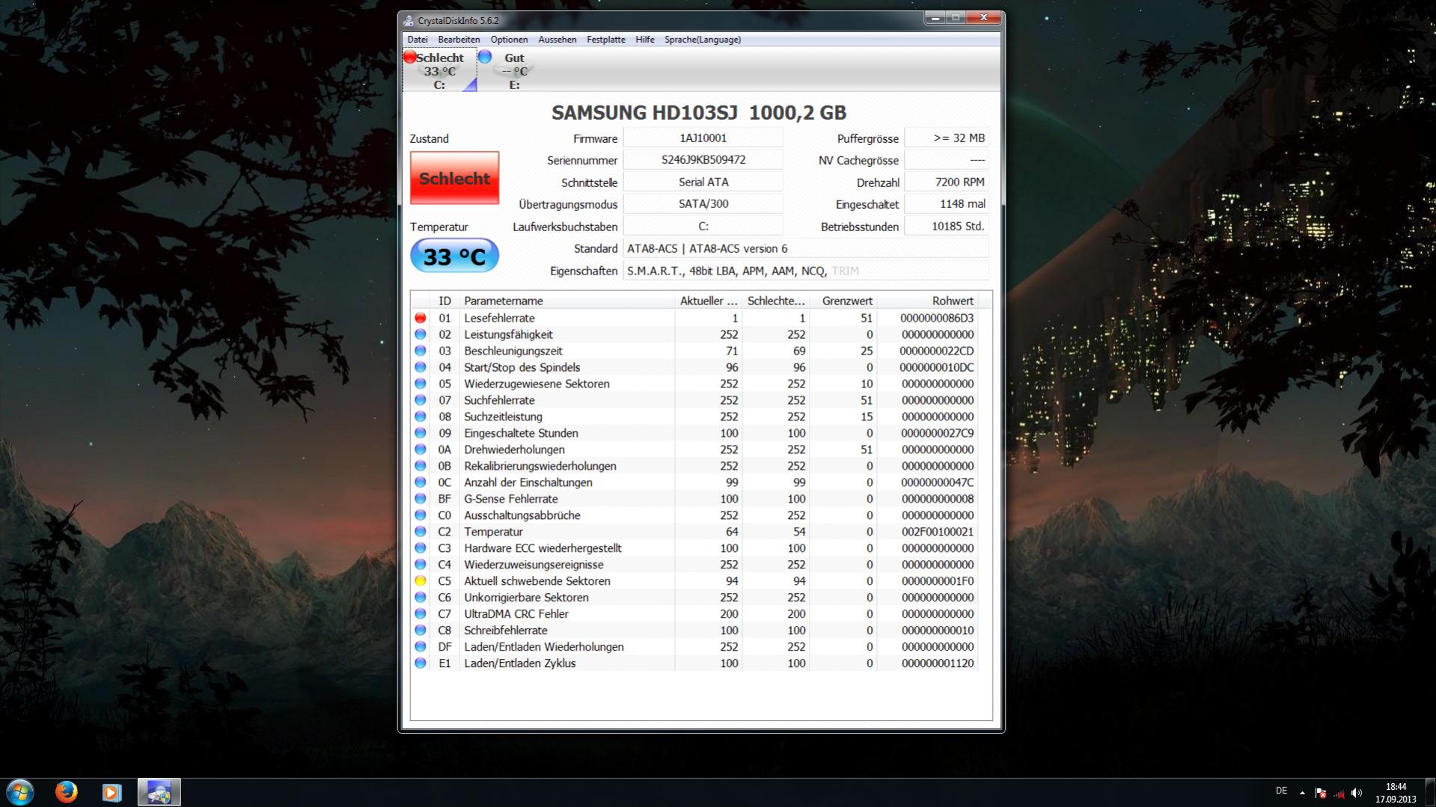Click the serial number field S246J9KB509472

tap(703, 160)
